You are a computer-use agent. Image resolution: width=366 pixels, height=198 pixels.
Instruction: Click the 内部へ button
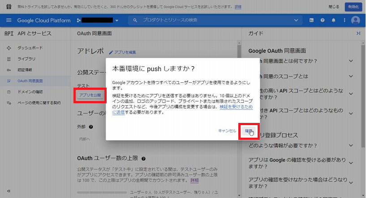pyautogui.click(x=85, y=139)
